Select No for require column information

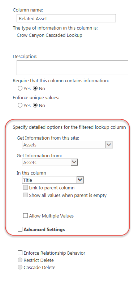[x=35, y=88]
